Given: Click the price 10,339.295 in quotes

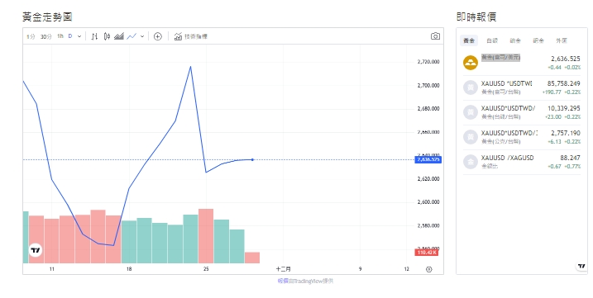Looking at the screenshot, I should [563, 108].
